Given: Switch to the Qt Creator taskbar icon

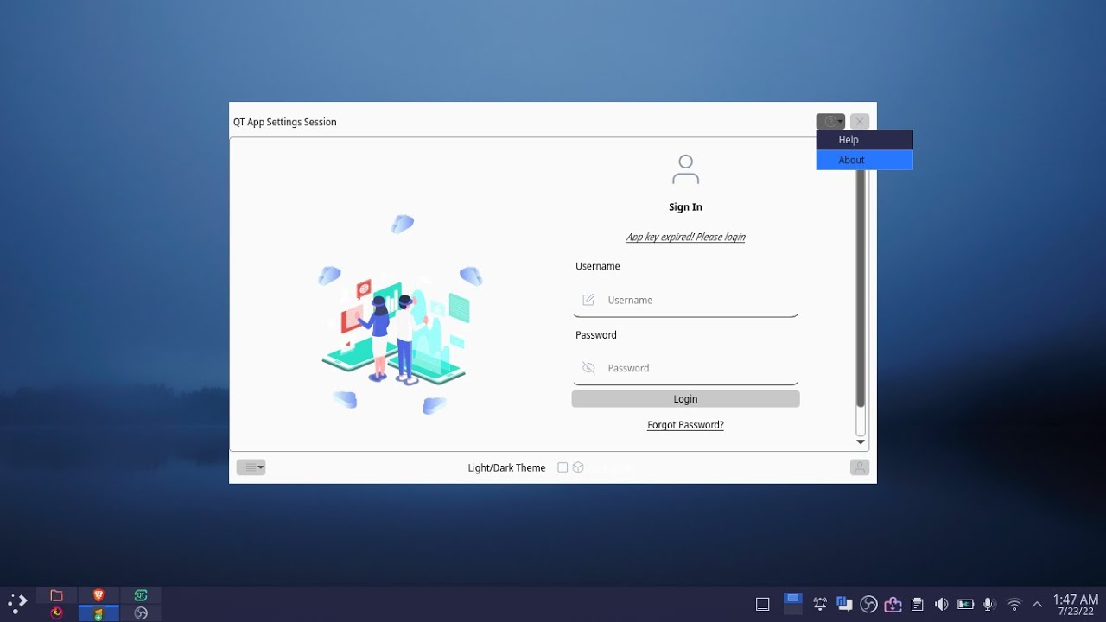Looking at the screenshot, I should [x=141, y=595].
